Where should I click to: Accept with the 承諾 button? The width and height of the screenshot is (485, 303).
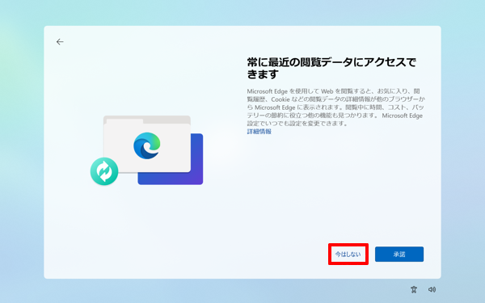click(x=399, y=255)
